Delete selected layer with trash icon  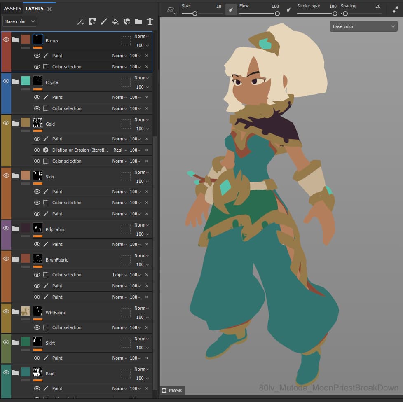point(150,21)
